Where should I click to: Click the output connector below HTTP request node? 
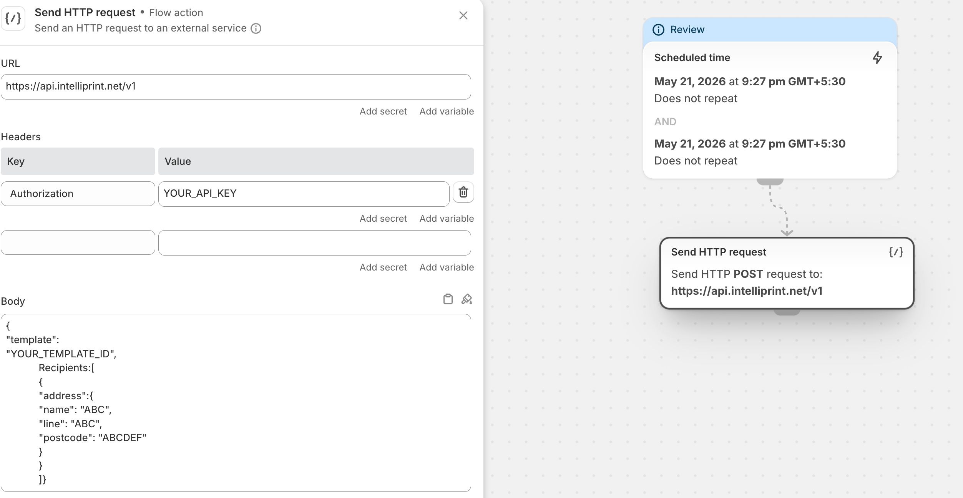click(x=787, y=312)
